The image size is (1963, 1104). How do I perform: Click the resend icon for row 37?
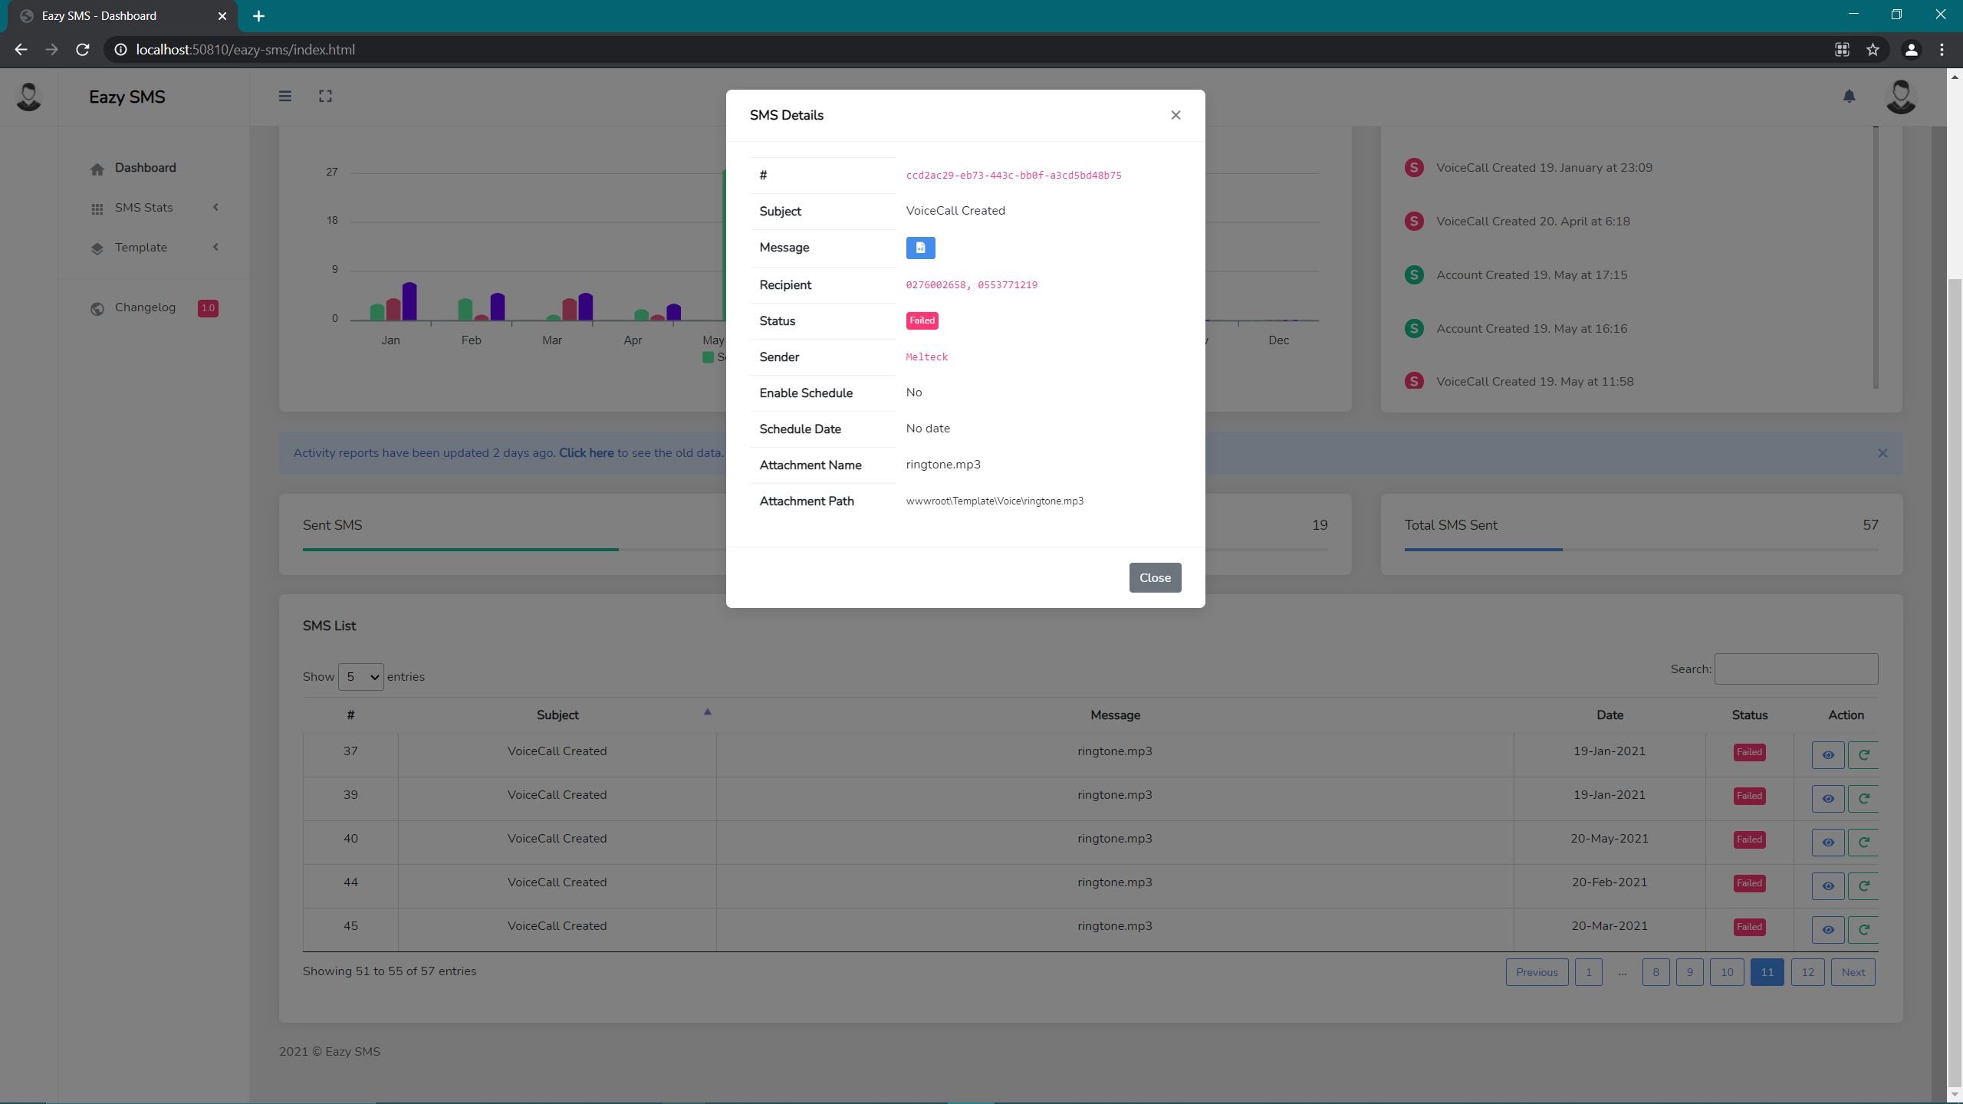pos(1863,755)
